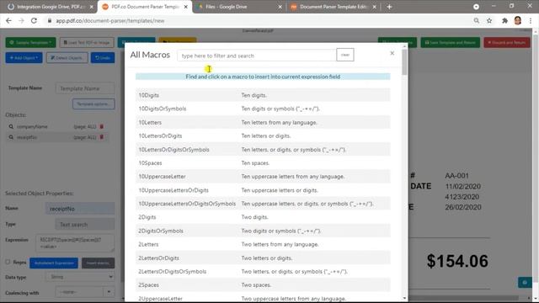The image size is (539, 303).
Task: Delete the companyName object
Action: (102, 126)
